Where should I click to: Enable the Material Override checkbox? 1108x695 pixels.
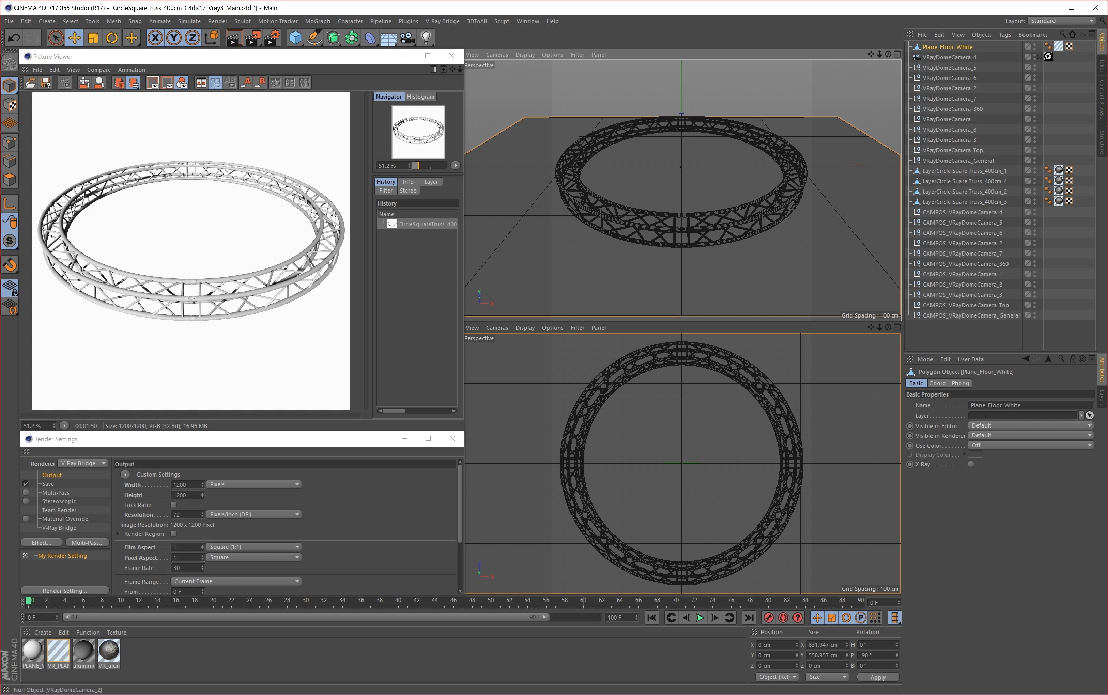tap(26, 518)
